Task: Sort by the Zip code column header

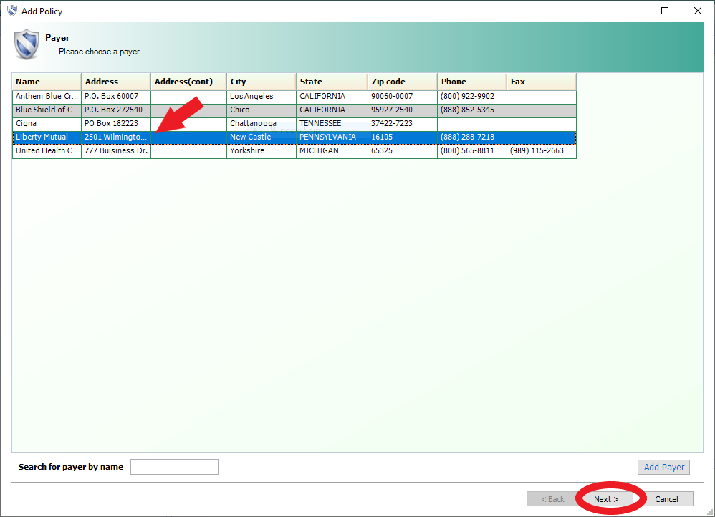Action: tap(402, 82)
